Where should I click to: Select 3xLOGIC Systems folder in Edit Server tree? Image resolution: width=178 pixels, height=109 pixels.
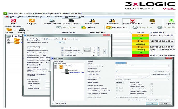click(x=70, y=66)
